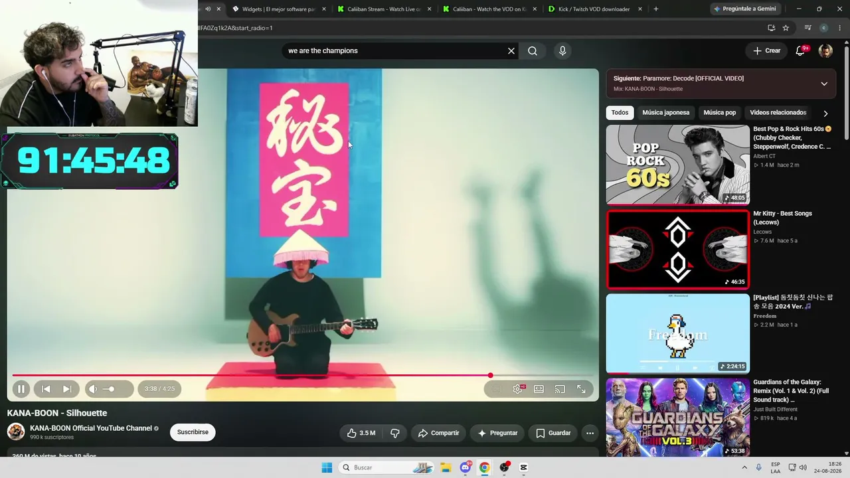Pause the Silhouette video
Image resolution: width=850 pixels, height=478 pixels.
(x=21, y=389)
